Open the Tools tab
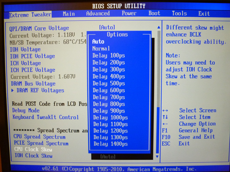The image size is (230, 172). pos(179,13)
